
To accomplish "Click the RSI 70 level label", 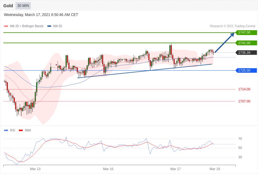I will click(x=240, y=139).
